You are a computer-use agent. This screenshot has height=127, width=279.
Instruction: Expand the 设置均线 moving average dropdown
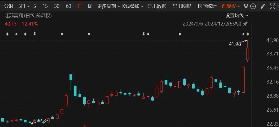[x=237, y=16]
